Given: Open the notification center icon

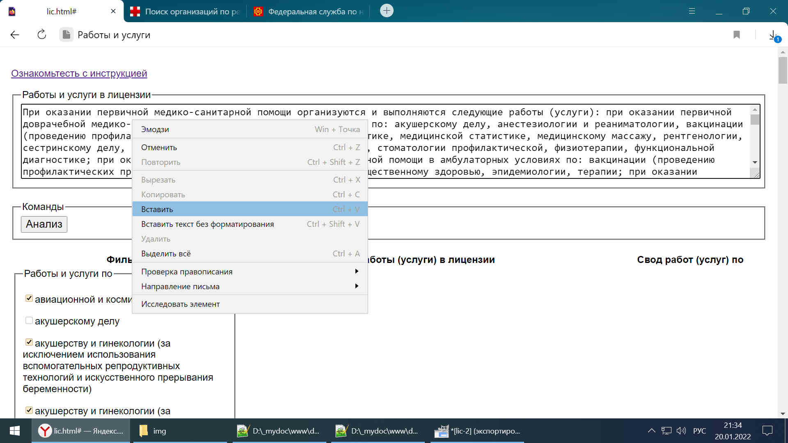Looking at the screenshot, I should (x=767, y=431).
